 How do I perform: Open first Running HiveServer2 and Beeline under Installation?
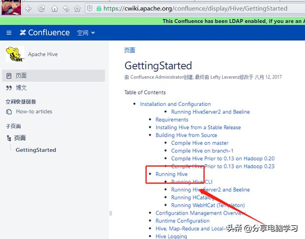pos(211,112)
